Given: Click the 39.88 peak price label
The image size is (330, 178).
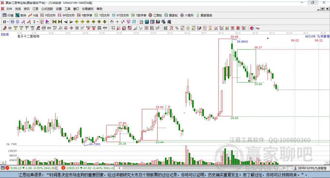Looking at the screenshot, I should 234,37.
